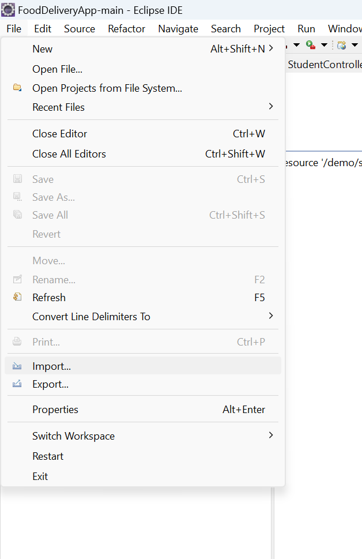Select Close All Editors menu entry
362x559 pixels.
69,154
